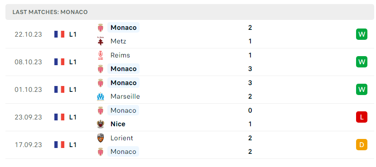Click the red L result badge
This screenshot has height=167, width=376.
[362, 117]
